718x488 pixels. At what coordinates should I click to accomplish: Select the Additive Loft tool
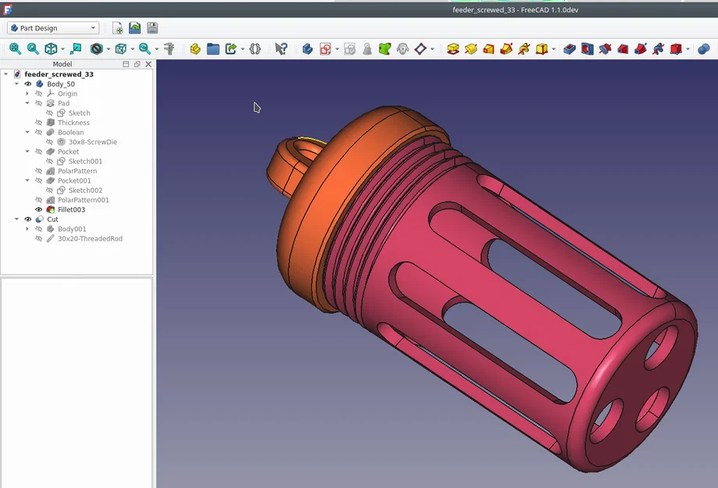488,48
